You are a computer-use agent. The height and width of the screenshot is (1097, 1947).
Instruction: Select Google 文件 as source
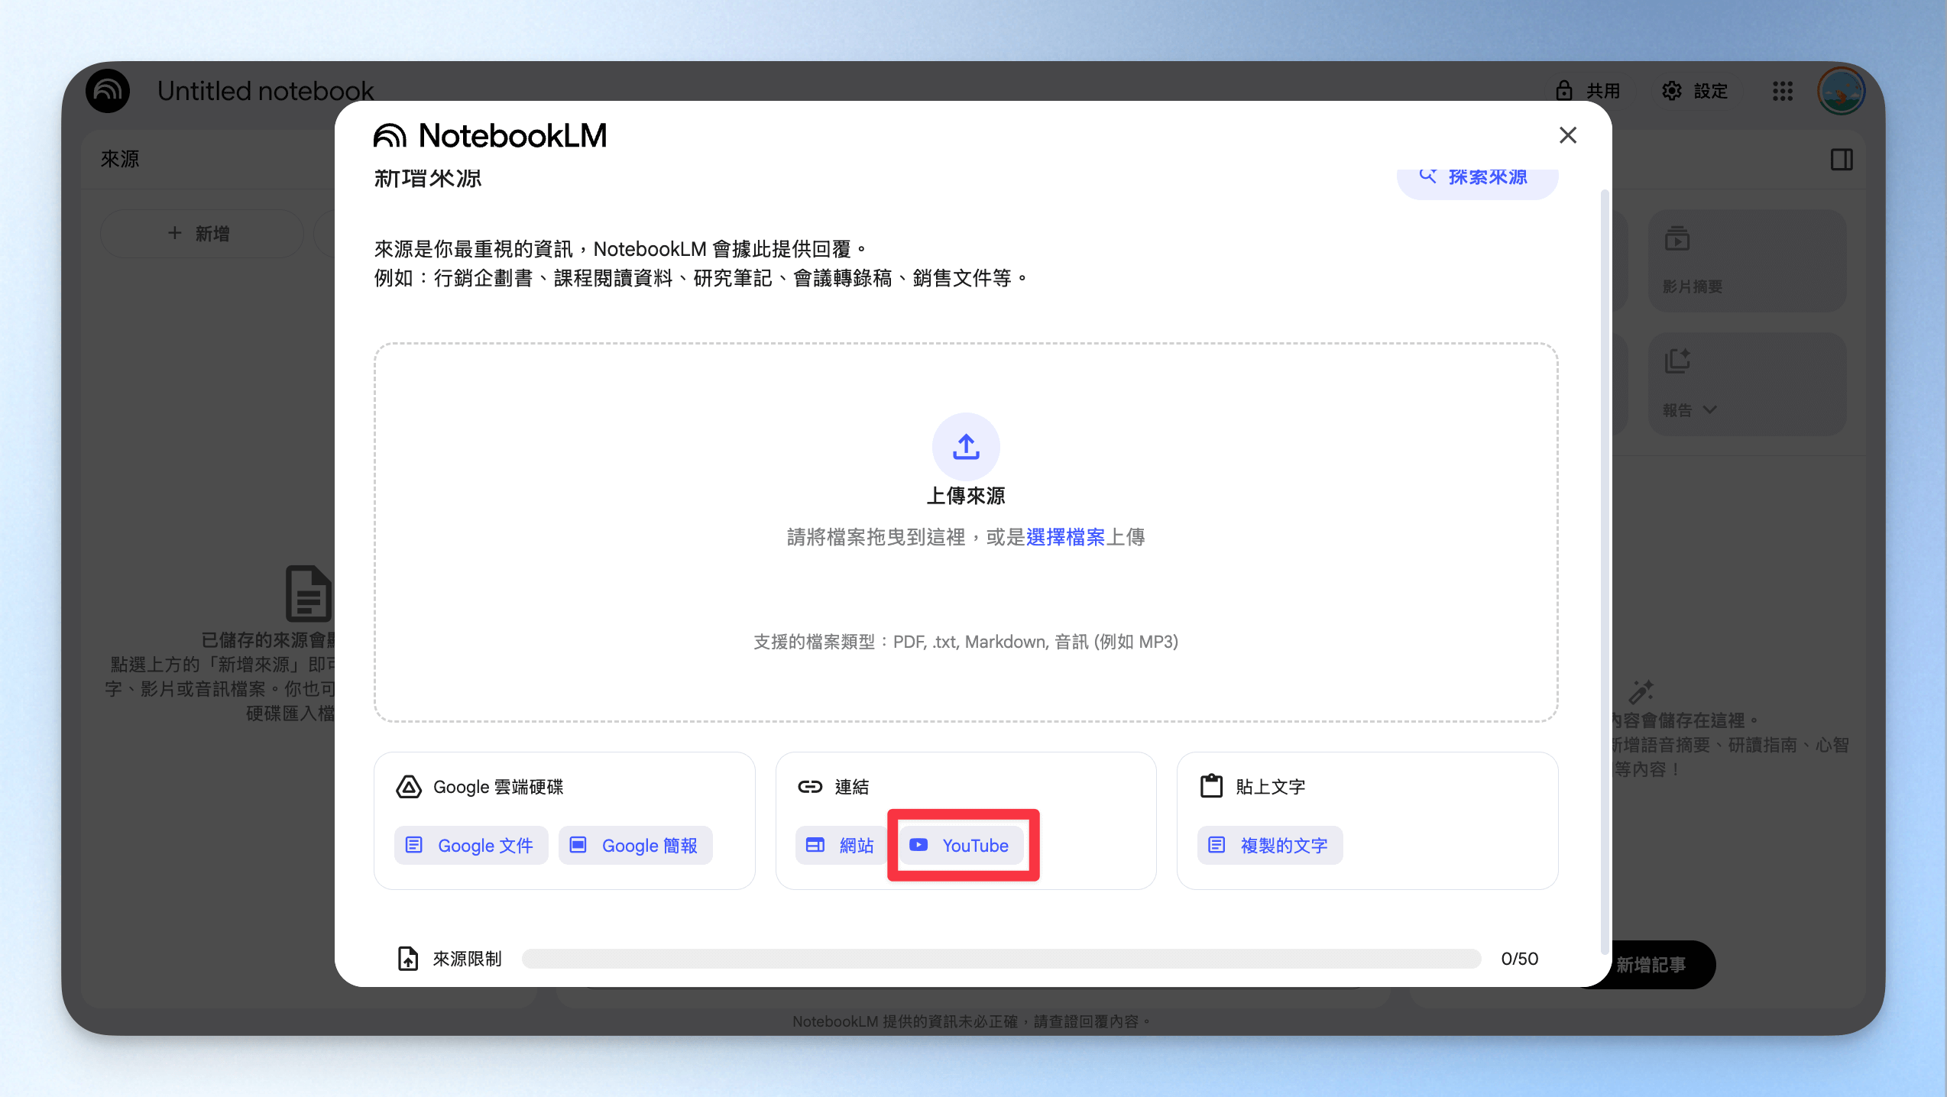pyautogui.click(x=471, y=846)
